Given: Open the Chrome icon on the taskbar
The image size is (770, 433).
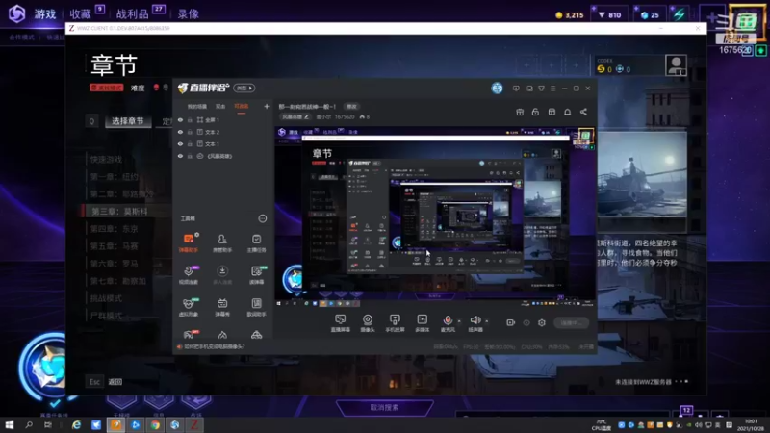Looking at the screenshot, I should [x=155, y=425].
